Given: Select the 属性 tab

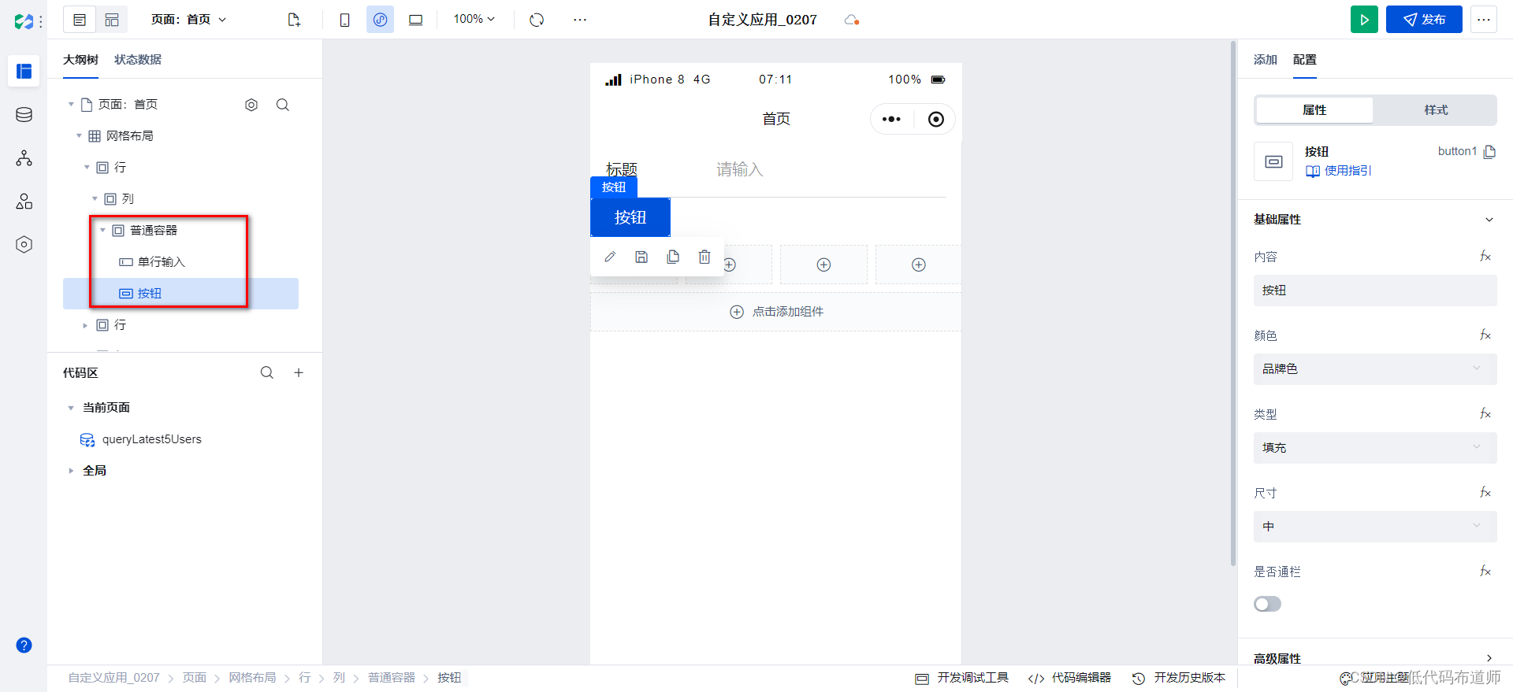Looking at the screenshot, I should point(1314,110).
